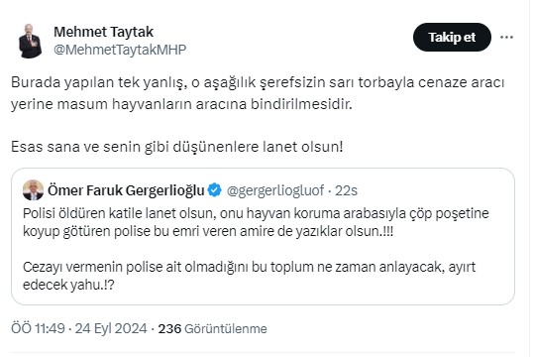This screenshot has height=357, width=534.
Task: Click main tweet text starting Burada yapılan
Action: pyautogui.click(x=258, y=93)
